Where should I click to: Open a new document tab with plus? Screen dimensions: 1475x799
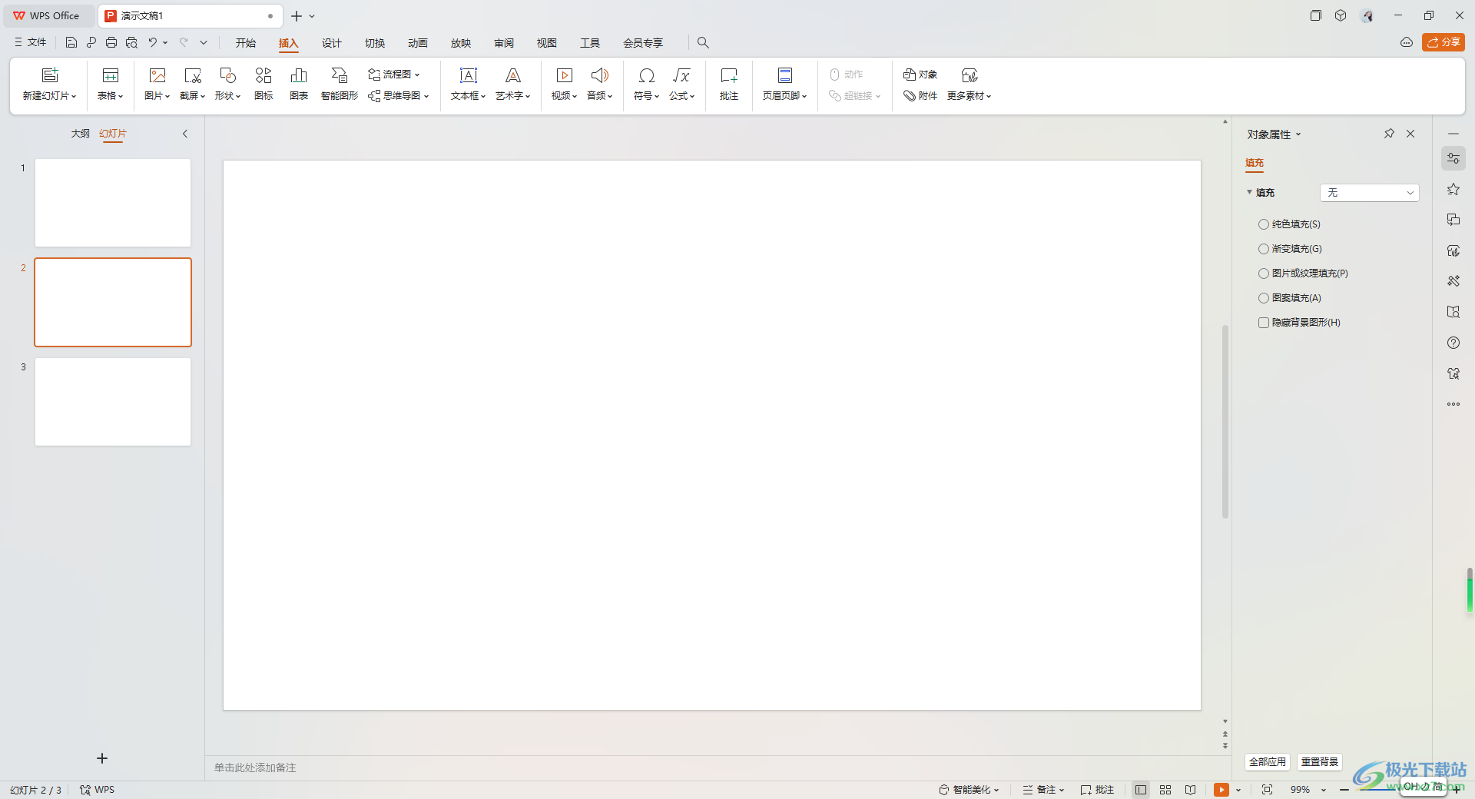(297, 16)
